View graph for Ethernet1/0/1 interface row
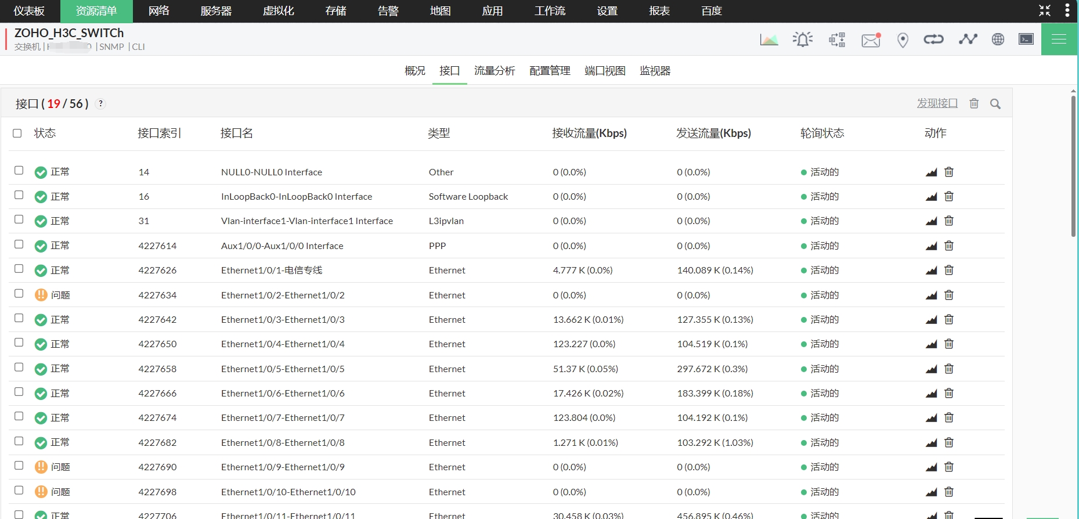 coord(931,271)
